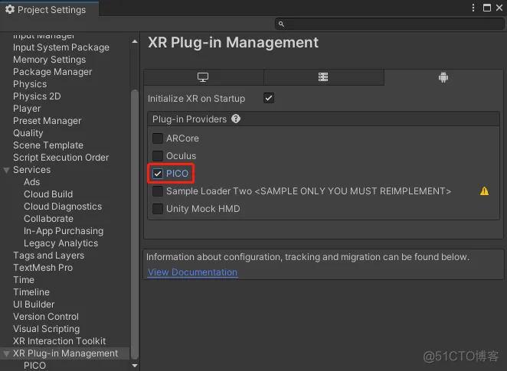Enable the ARCore plug-in provider

pyautogui.click(x=158, y=138)
